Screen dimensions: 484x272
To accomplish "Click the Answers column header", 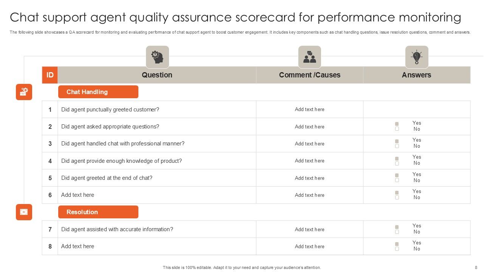I will [x=417, y=75].
